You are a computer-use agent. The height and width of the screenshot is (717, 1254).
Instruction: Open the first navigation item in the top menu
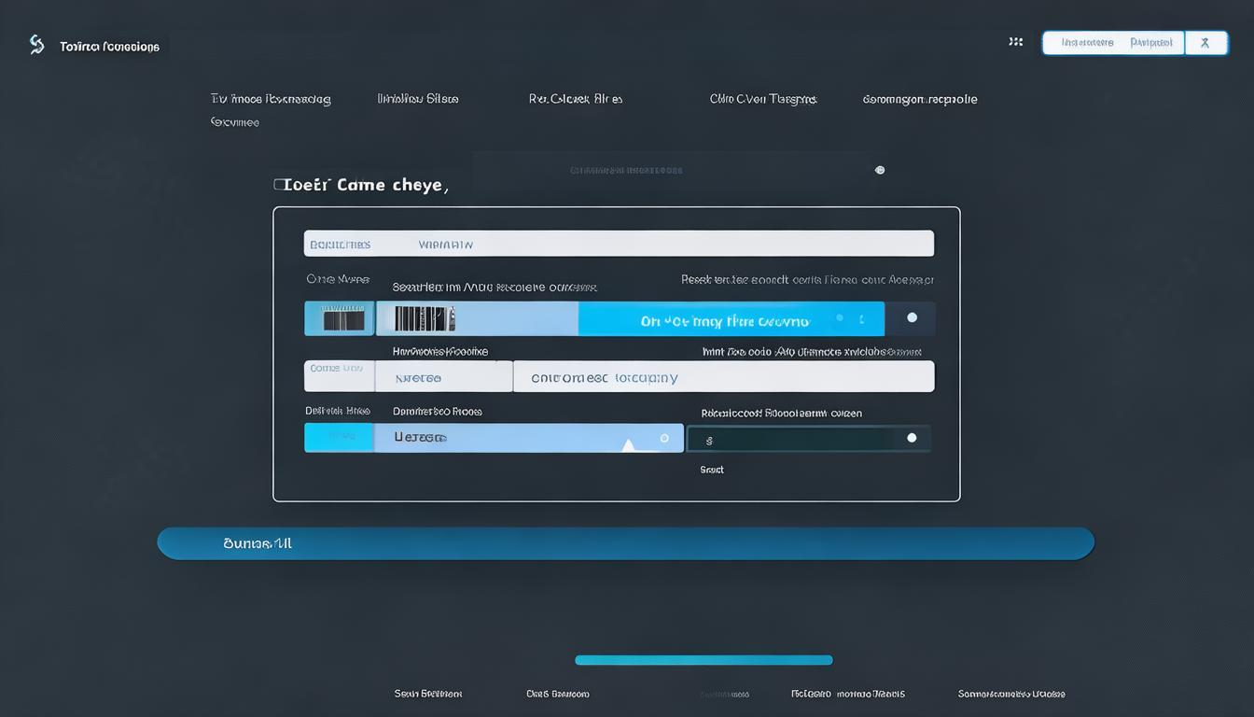[x=271, y=99]
